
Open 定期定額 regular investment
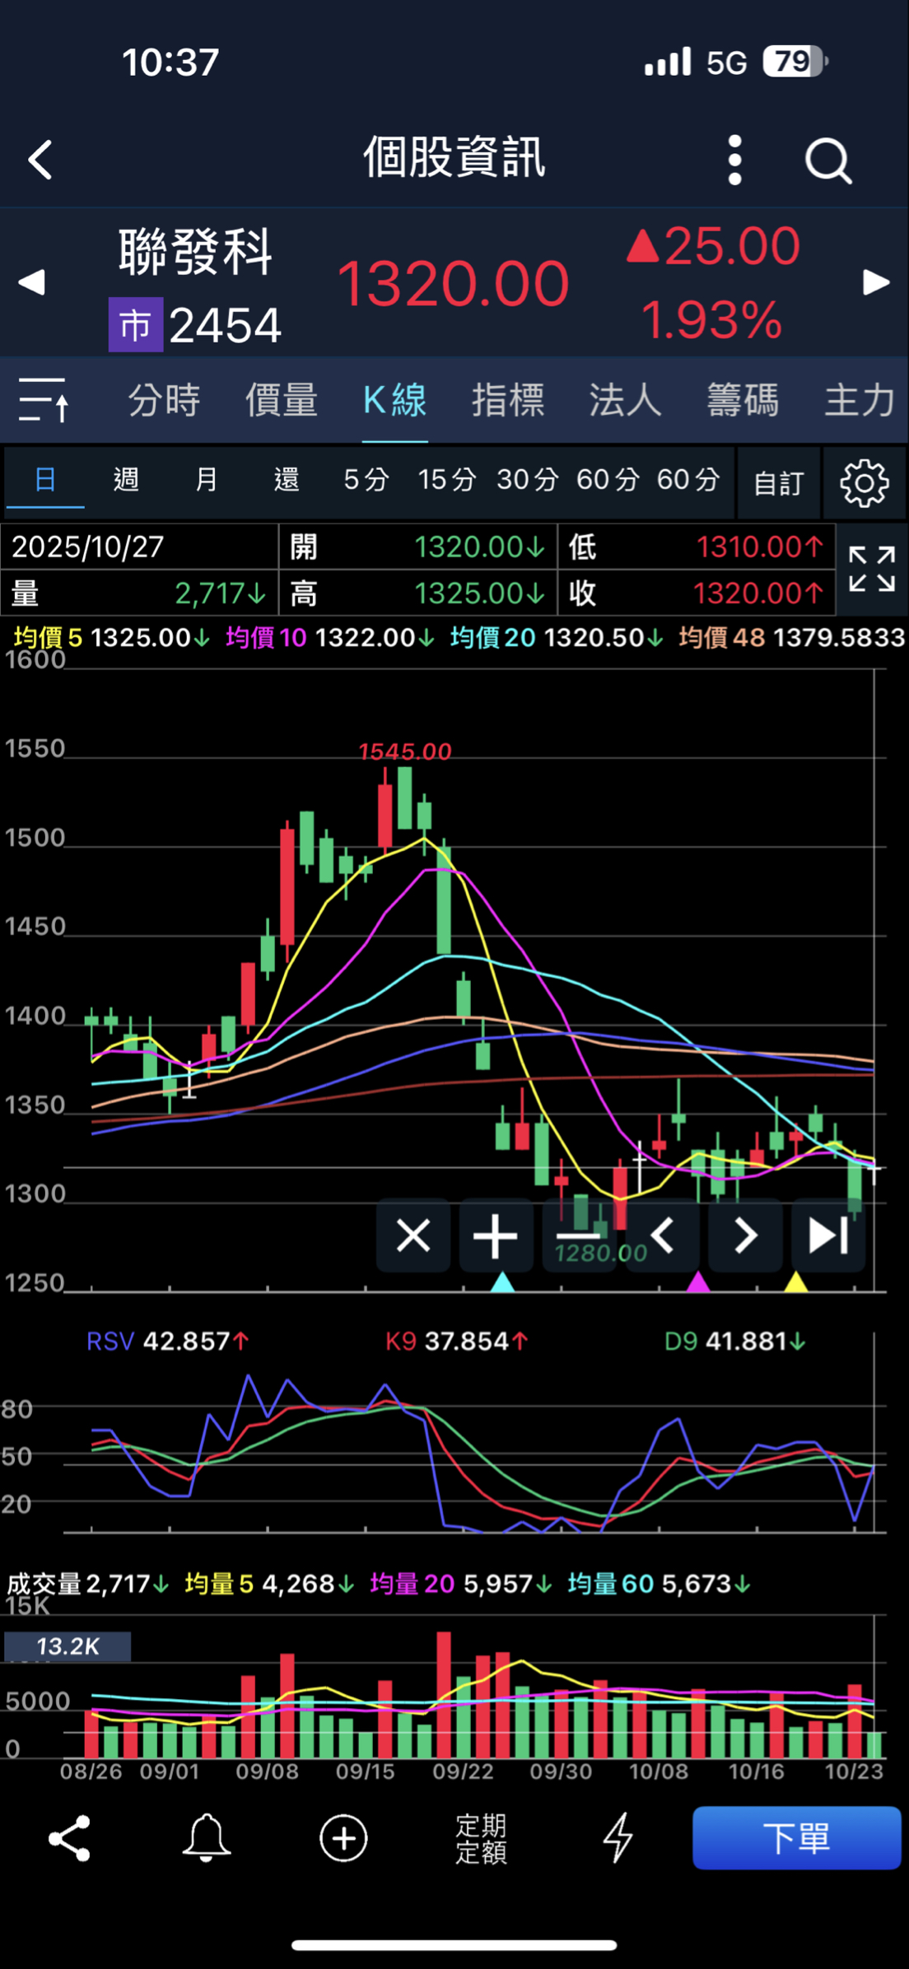[x=482, y=1839]
